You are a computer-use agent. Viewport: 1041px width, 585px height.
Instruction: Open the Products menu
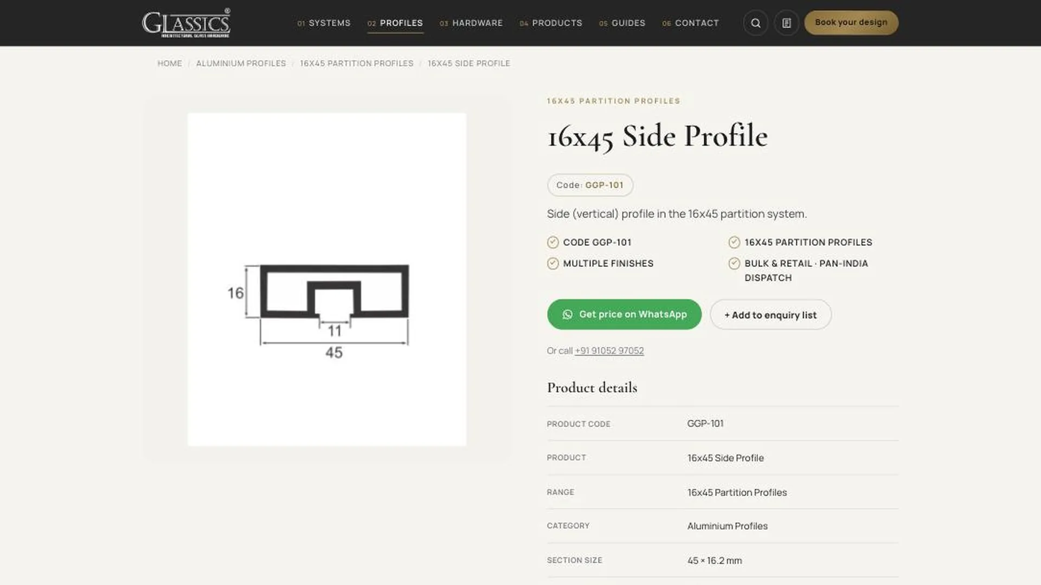point(551,23)
